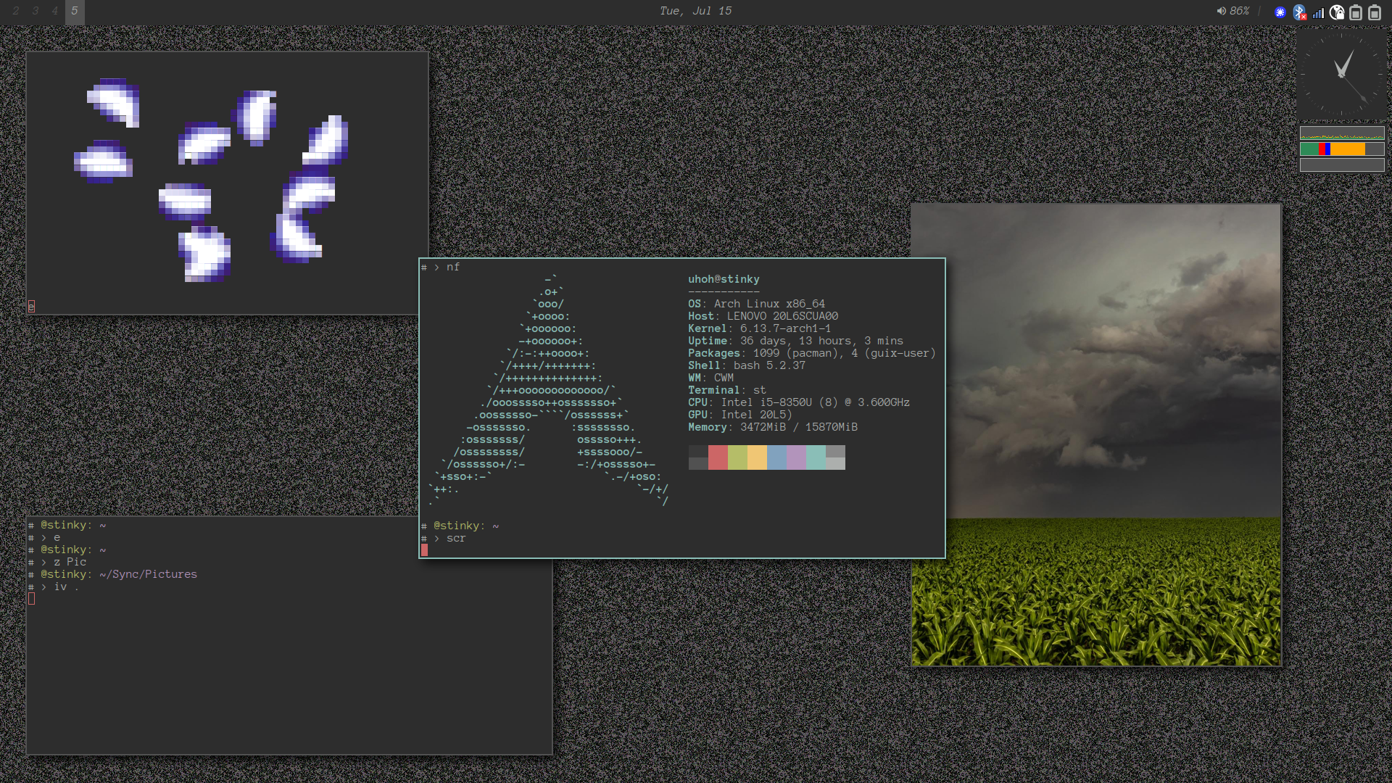Click the 'Memory: 3472MiB / 15870MiB' line
Viewport: 1392px width, 783px height.
tap(773, 427)
